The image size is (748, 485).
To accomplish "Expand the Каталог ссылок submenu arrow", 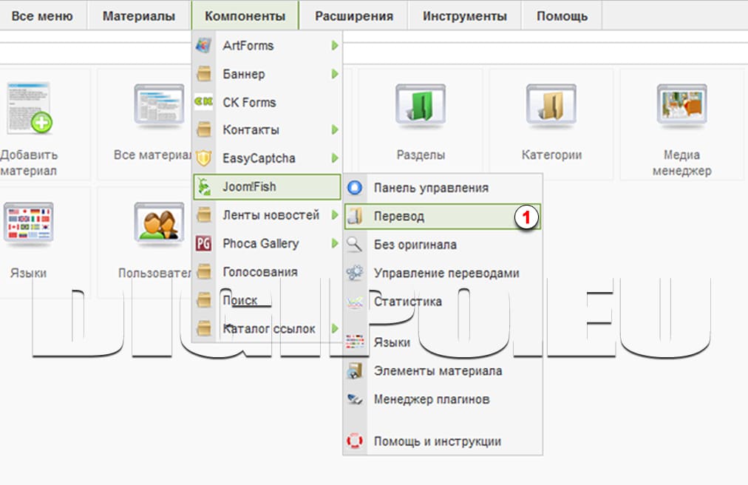I will click(336, 328).
